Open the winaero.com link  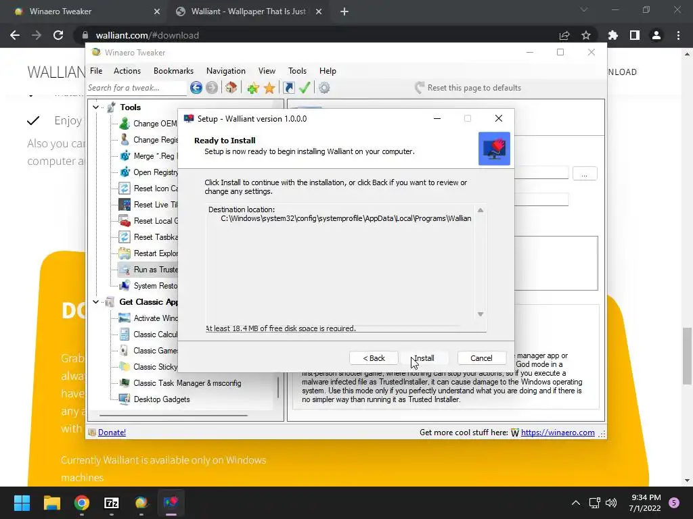pos(558,432)
